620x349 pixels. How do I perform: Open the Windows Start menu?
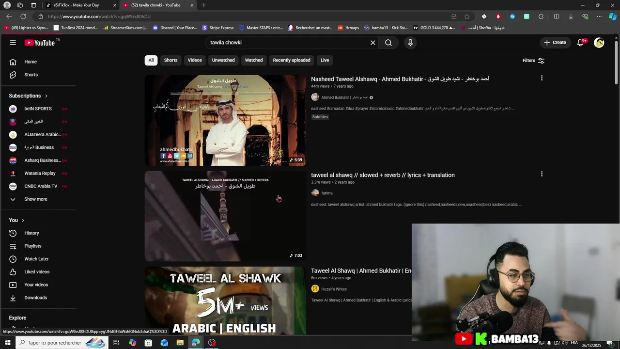[8, 343]
